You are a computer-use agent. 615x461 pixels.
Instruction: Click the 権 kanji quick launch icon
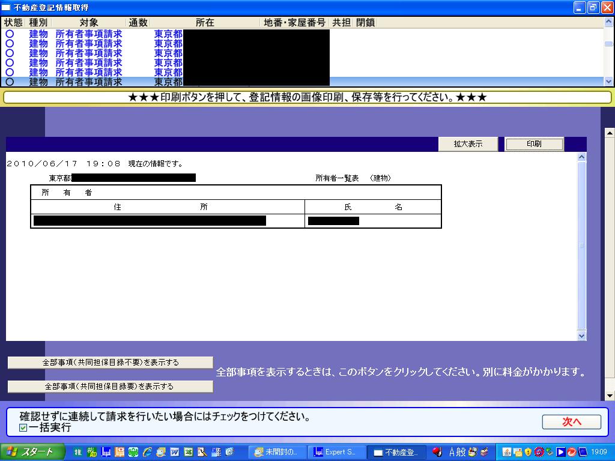[x=78, y=452]
